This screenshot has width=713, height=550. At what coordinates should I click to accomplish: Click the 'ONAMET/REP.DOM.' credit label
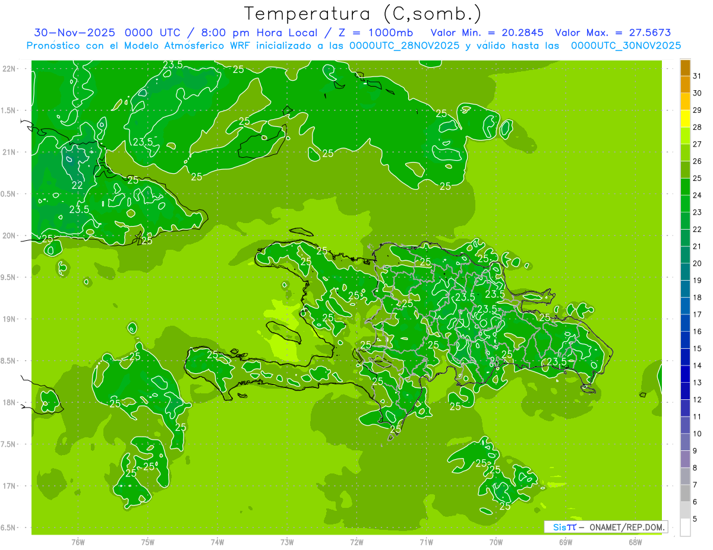[x=627, y=527]
